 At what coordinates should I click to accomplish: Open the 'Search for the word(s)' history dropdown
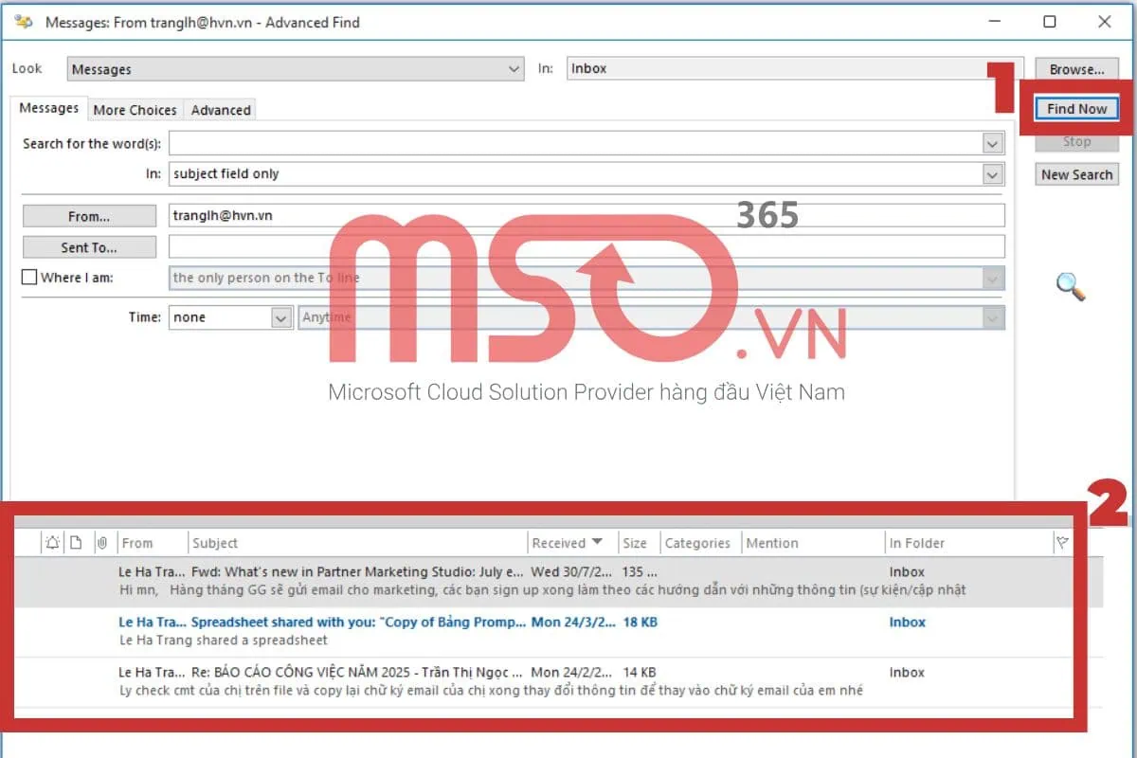pyautogui.click(x=992, y=143)
